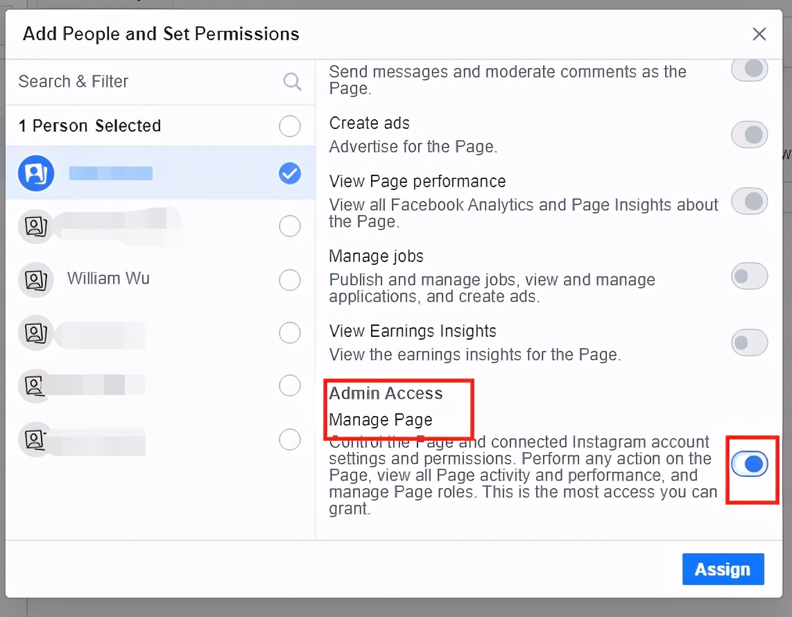Viewport: 792px width, 617px height.
Task: Click the last person's avatar icon
Action: (x=36, y=439)
